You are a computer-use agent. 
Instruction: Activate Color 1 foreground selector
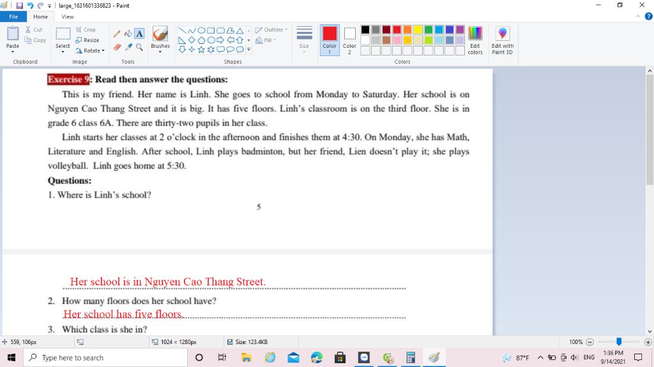coord(330,40)
